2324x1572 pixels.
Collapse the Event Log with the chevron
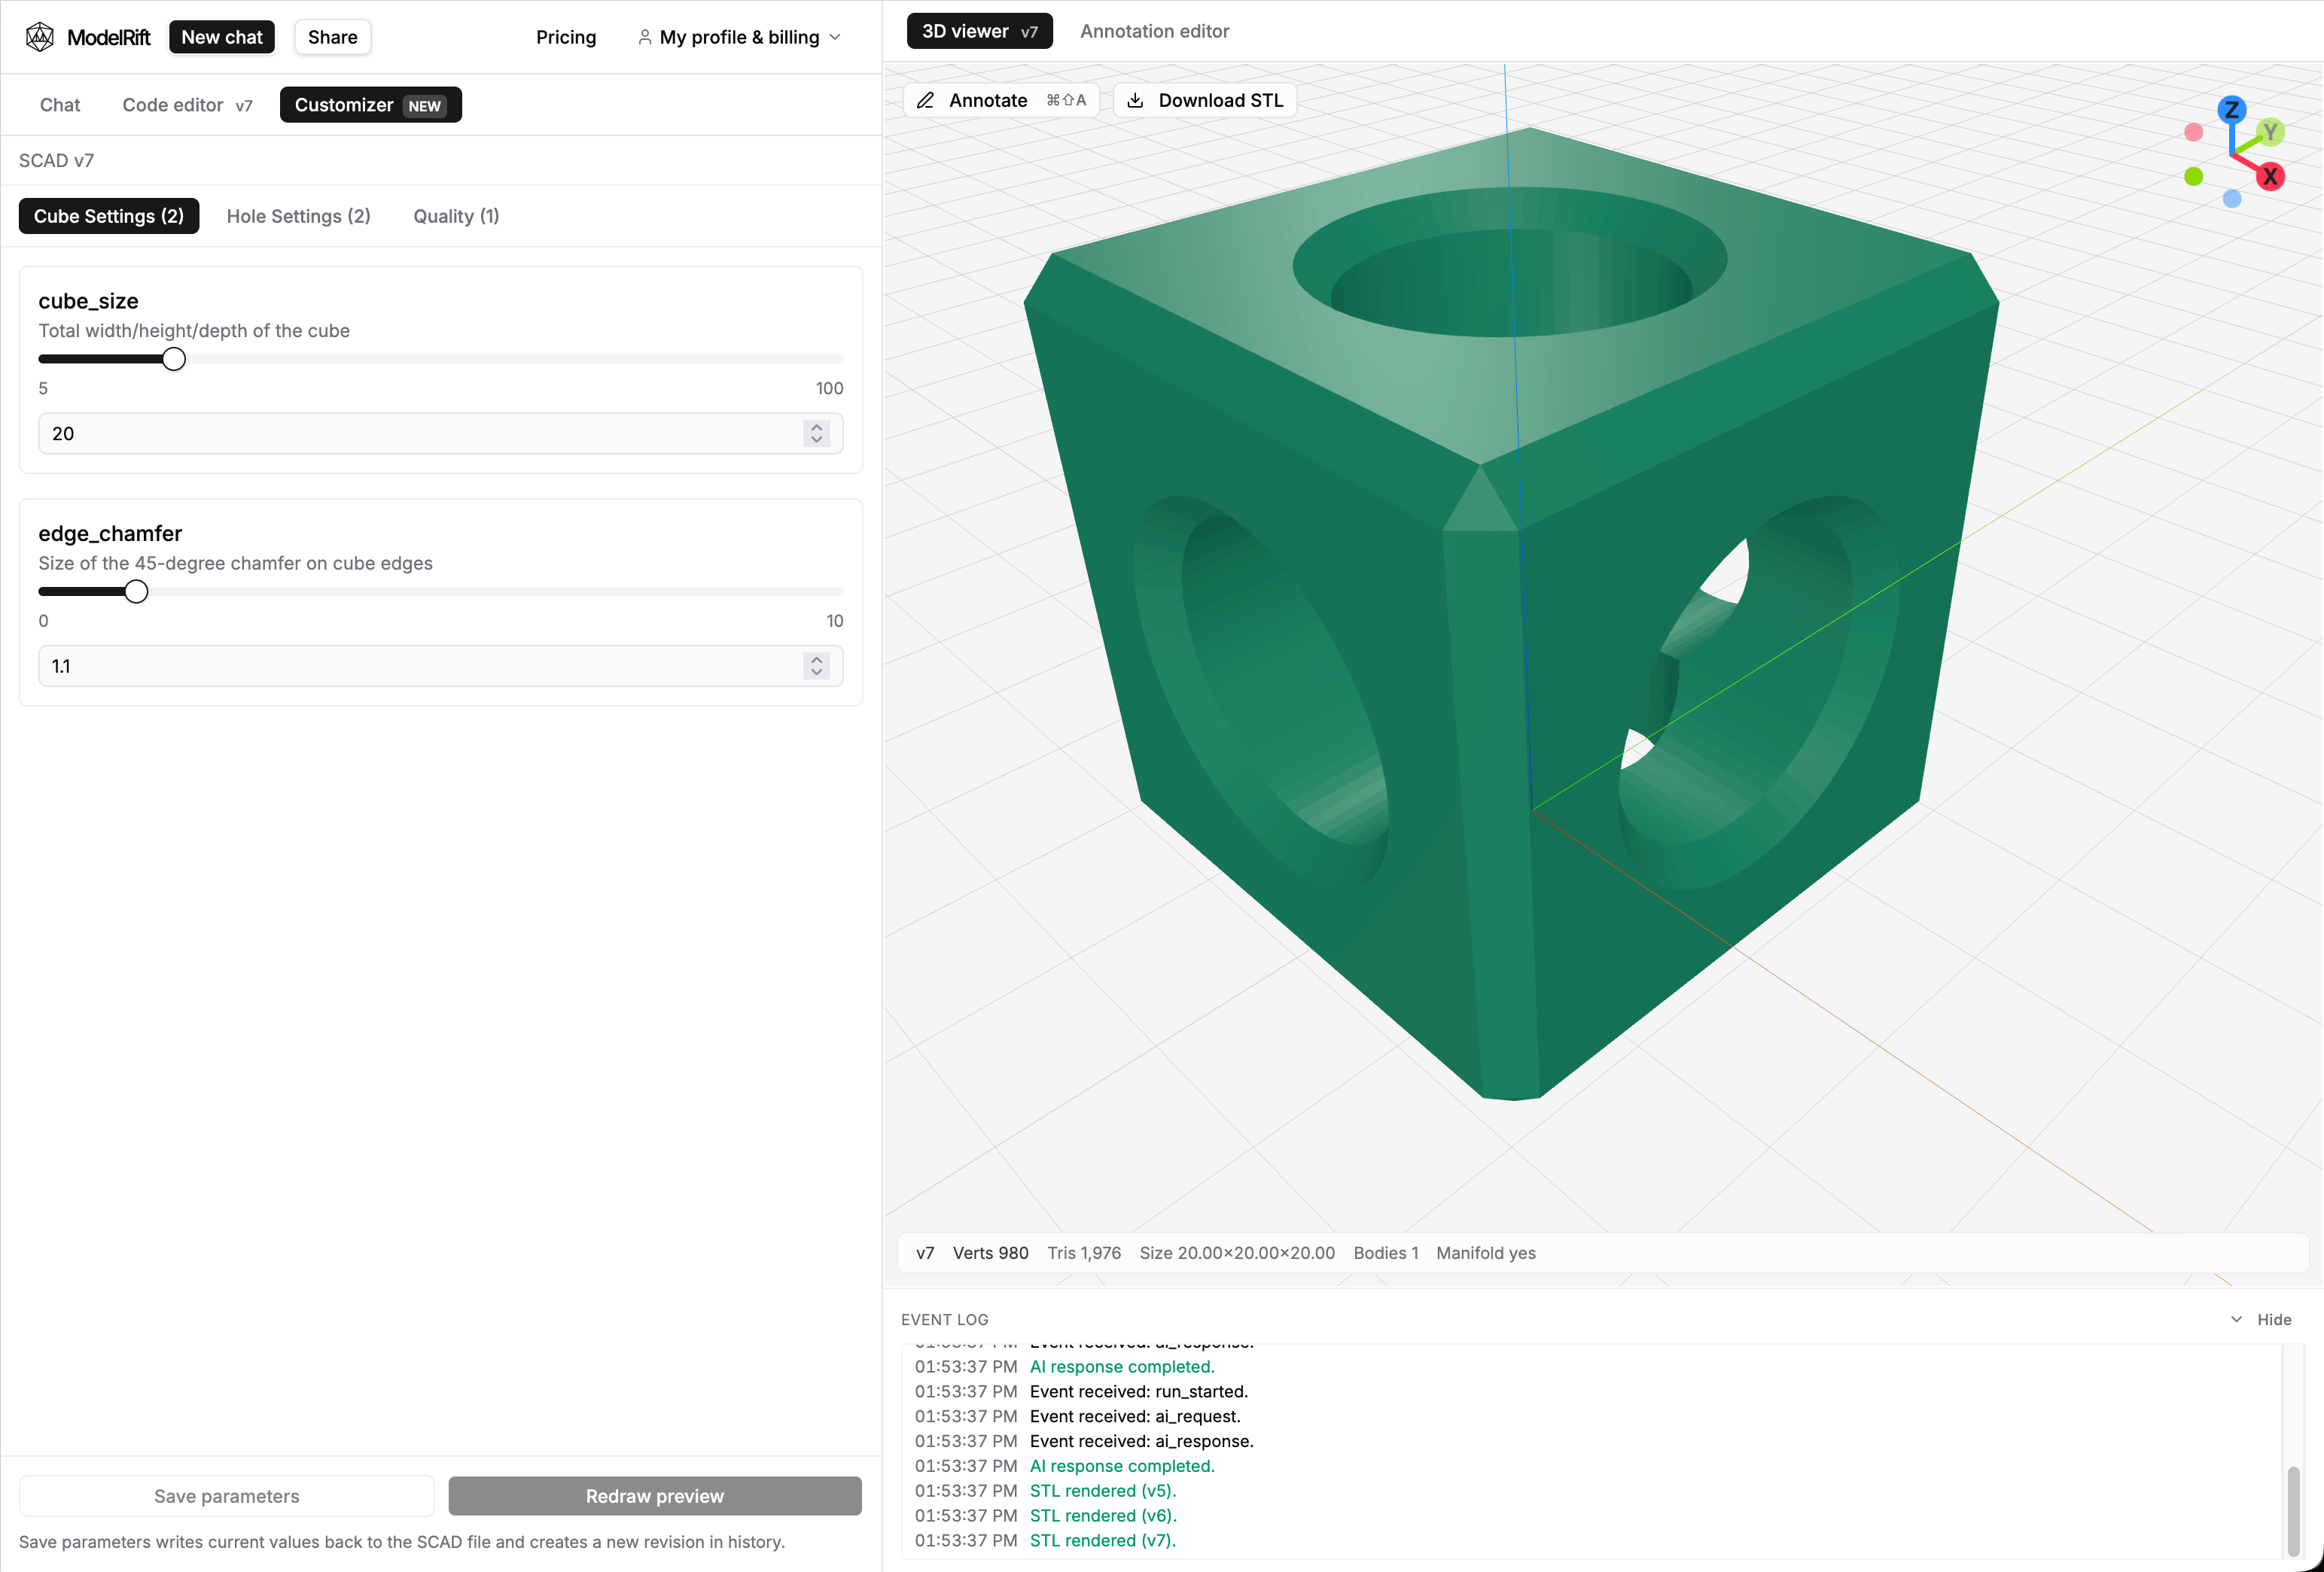2235,1319
